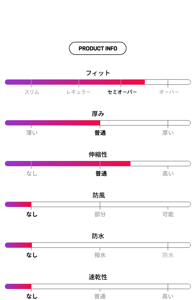Click the 防風 windproof bar
This screenshot has width=196, height=300.
98,204
